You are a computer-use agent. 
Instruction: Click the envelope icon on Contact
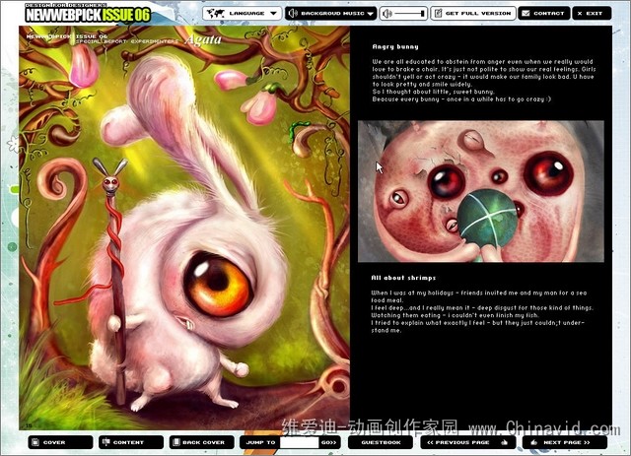(526, 13)
